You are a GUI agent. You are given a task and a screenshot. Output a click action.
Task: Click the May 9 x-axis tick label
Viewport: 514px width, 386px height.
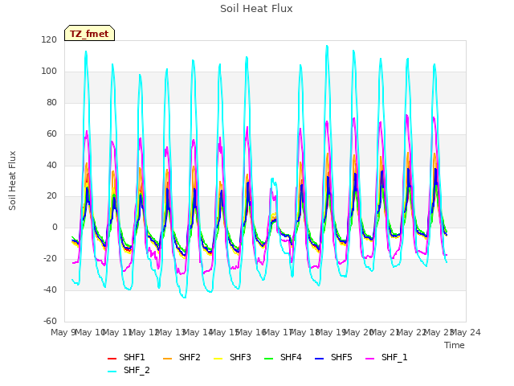[63, 332]
